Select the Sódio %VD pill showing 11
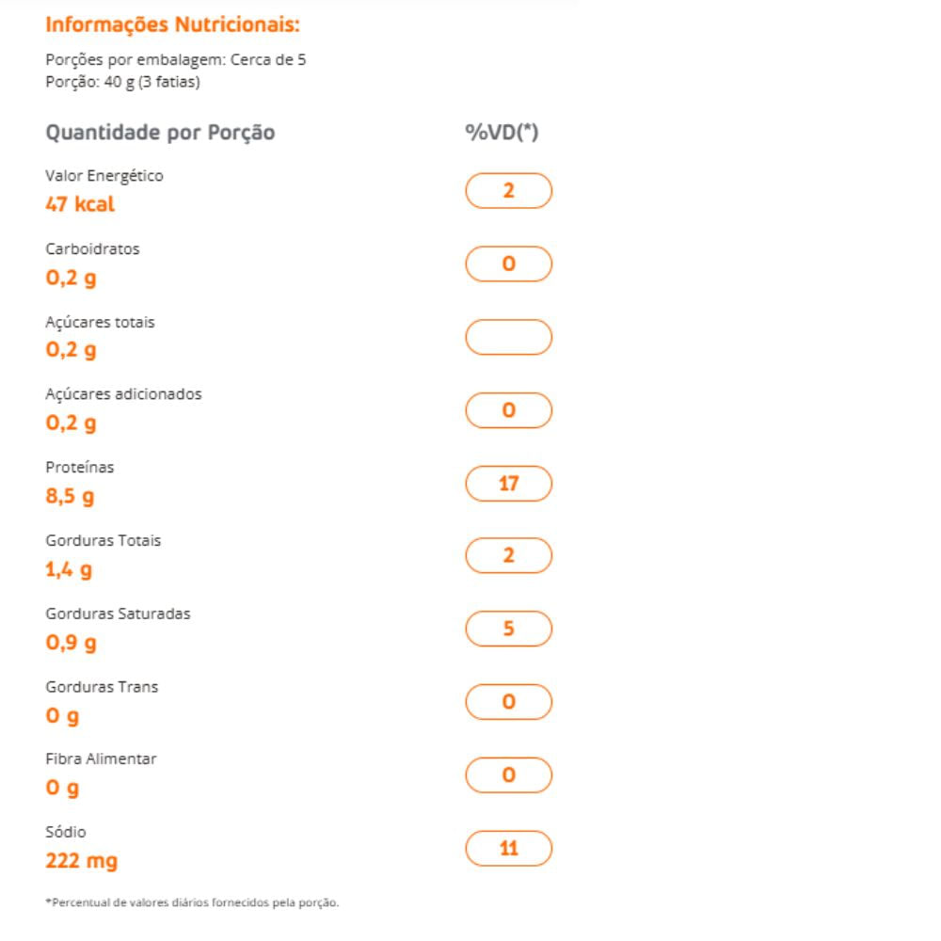The height and width of the screenshot is (941, 941). [508, 849]
